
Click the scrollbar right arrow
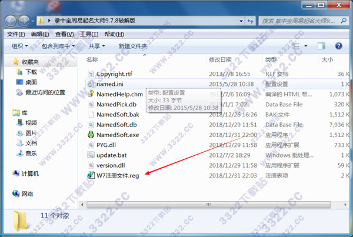(x=345, y=205)
